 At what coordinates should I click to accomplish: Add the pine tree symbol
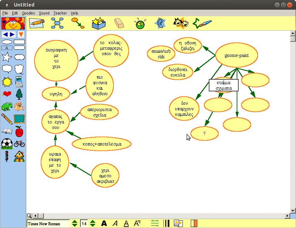click(x=19, y=94)
